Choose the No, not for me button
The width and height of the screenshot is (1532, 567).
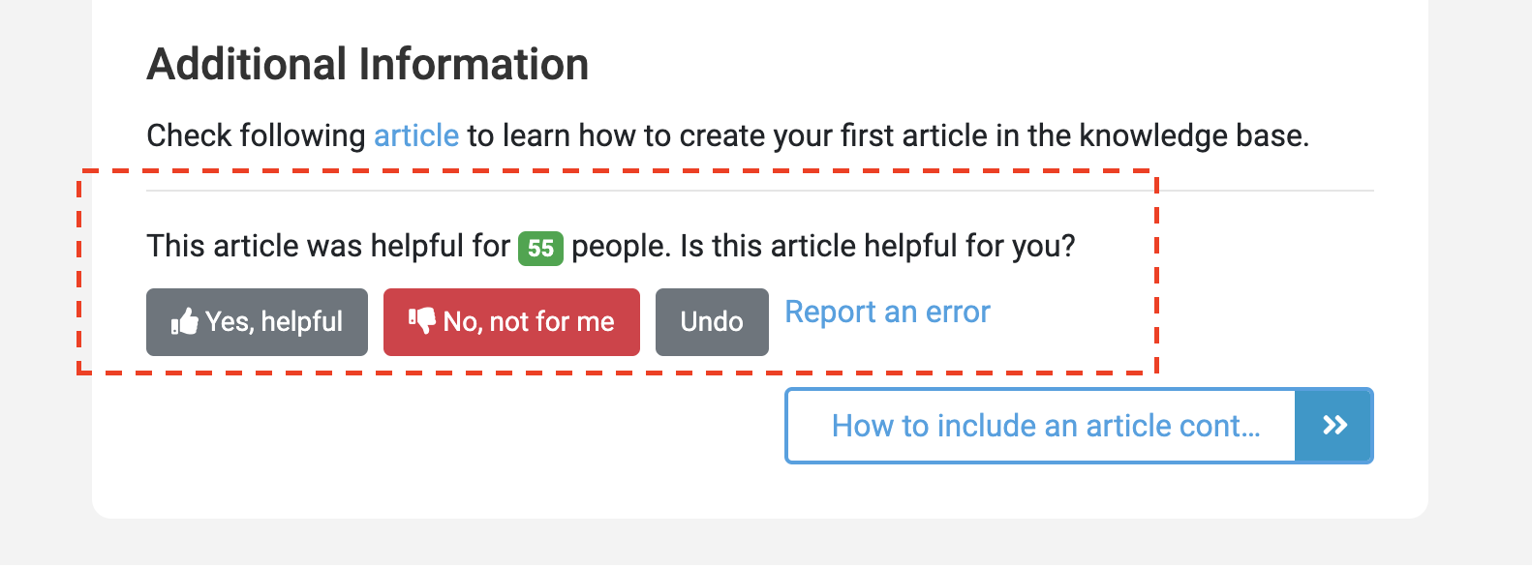pyautogui.click(x=511, y=322)
